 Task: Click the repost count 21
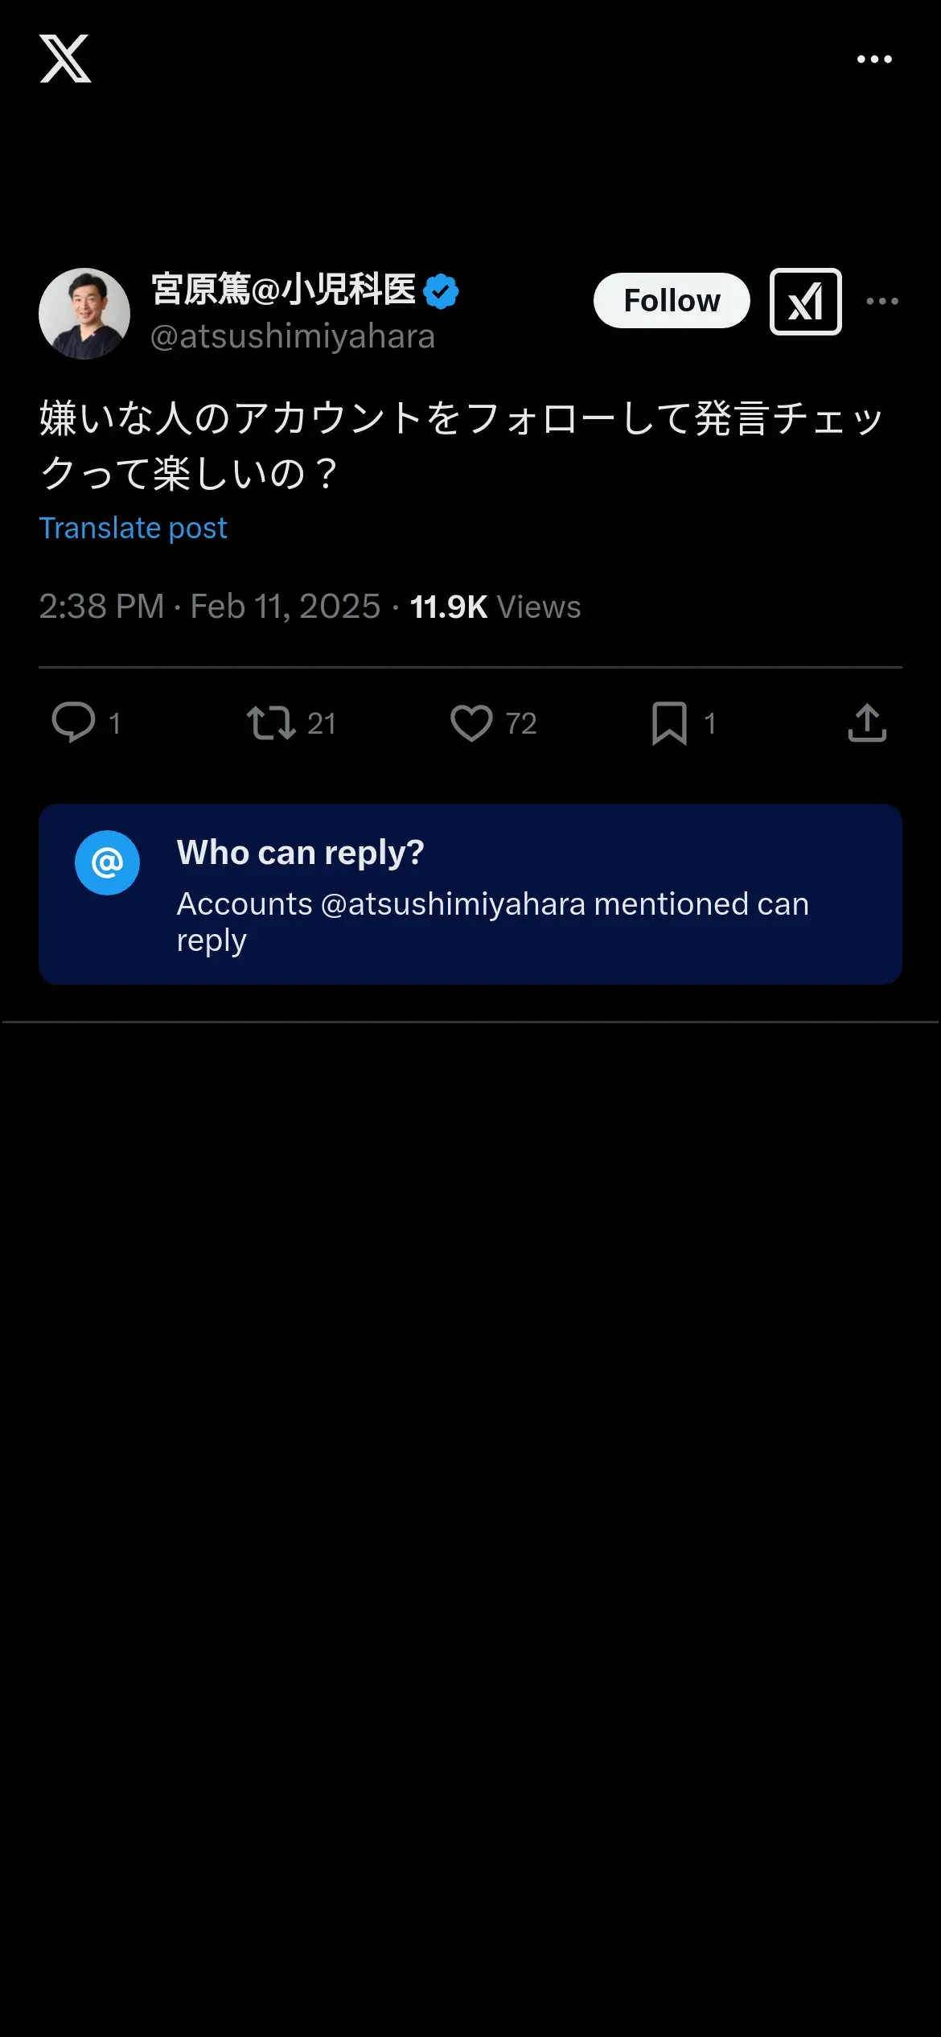[x=322, y=724]
